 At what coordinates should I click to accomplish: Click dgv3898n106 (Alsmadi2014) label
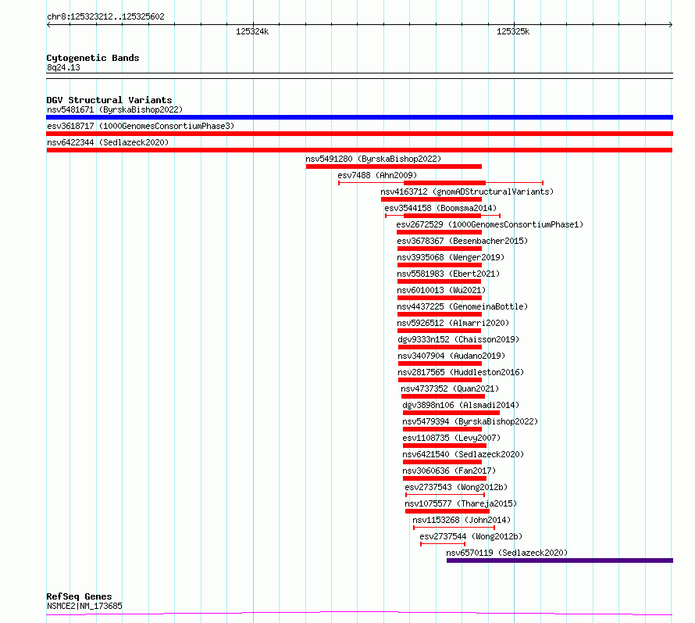pos(461,405)
